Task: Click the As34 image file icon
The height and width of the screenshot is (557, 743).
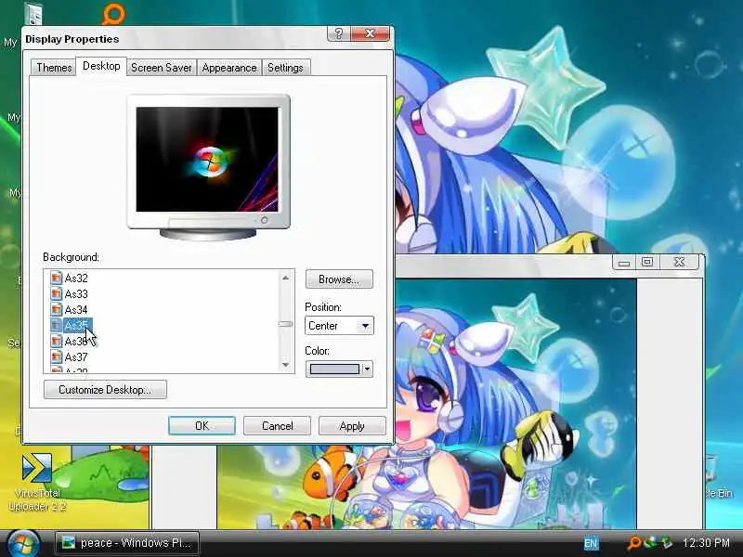Action: (57, 310)
